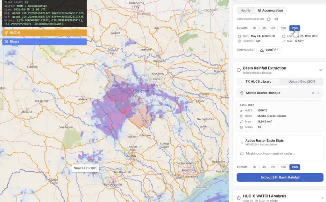Click the Nueces (121101) map tooltip
326x202 pixels.
coord(85,168)
